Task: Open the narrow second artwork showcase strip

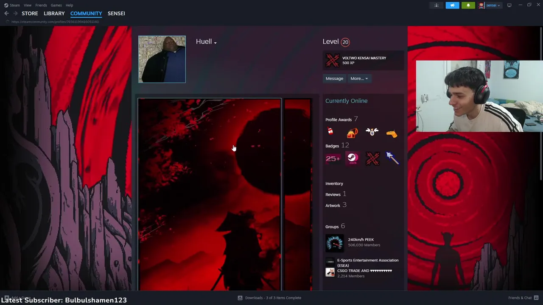Action: pyautogui.click(x=298, y=195)
